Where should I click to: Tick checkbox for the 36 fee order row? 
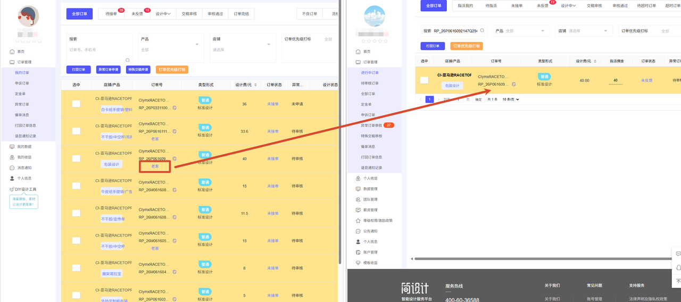coord(76,104)
